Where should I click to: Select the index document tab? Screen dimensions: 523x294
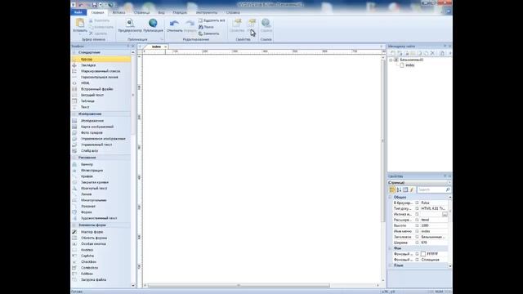click(x=156, y=47)
